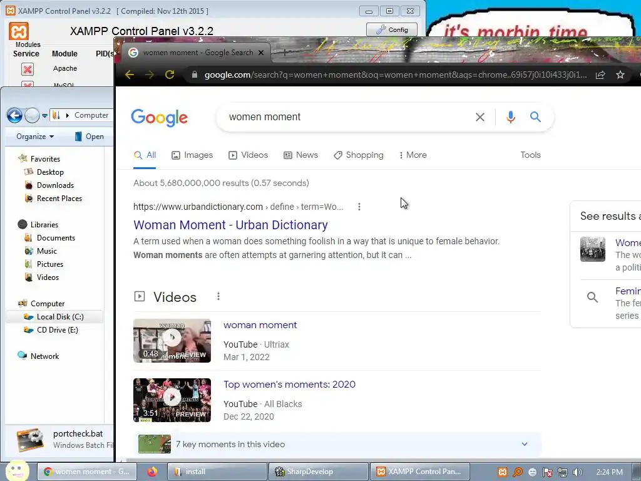This screenshot has height=481, width=641.
Task: Open Explorer recent locations dropdown arrow
Action: coord(44,116)
